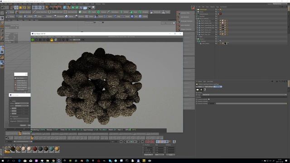Open the Object mode dropdown in Coordinates panel

pos(148,155)
